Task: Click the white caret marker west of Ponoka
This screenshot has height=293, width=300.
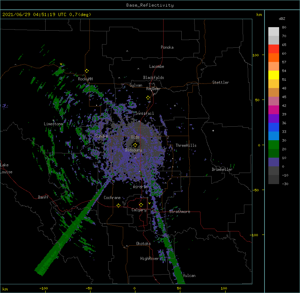Action: 127,51
